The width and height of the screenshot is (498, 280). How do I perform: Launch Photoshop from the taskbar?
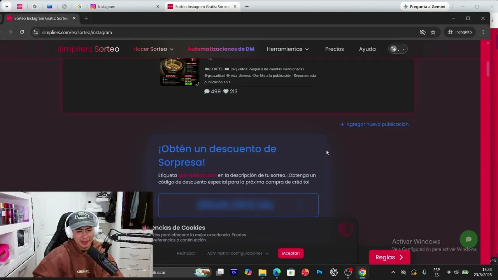[319, 272]
